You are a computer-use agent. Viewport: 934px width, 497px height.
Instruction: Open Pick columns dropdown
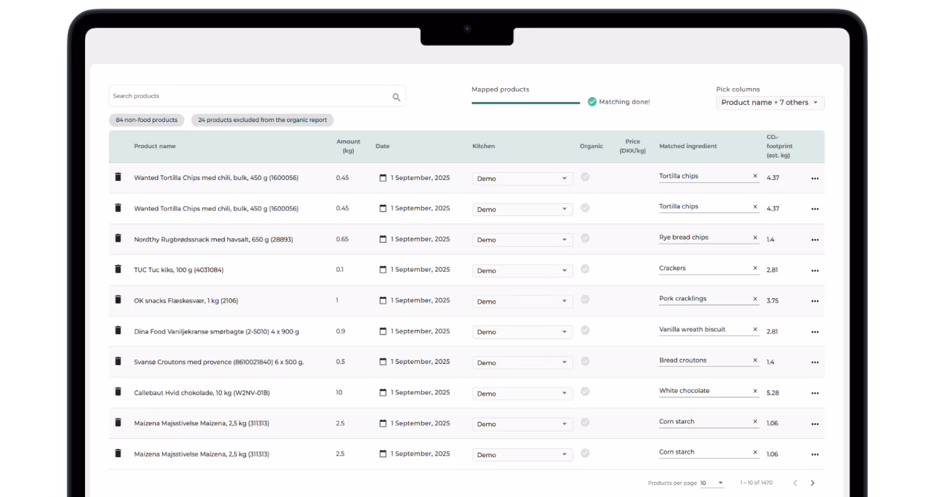(770, 103)
